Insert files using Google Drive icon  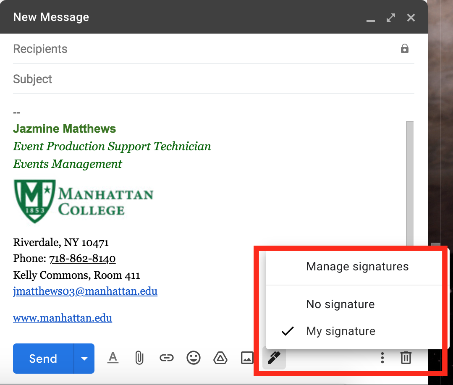(x=220, y=358)
